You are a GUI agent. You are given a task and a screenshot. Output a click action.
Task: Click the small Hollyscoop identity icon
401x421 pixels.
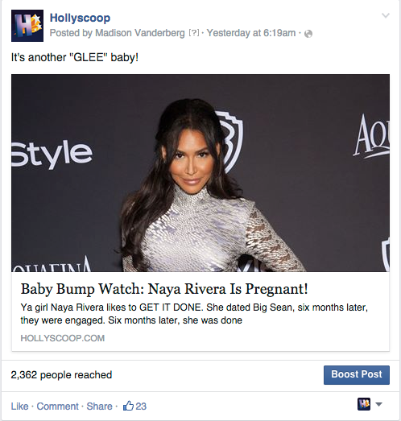point(364,404)
